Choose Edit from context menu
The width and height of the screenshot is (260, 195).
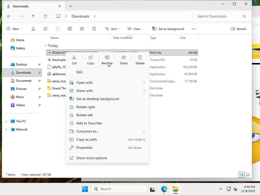[x=107, y=72]
